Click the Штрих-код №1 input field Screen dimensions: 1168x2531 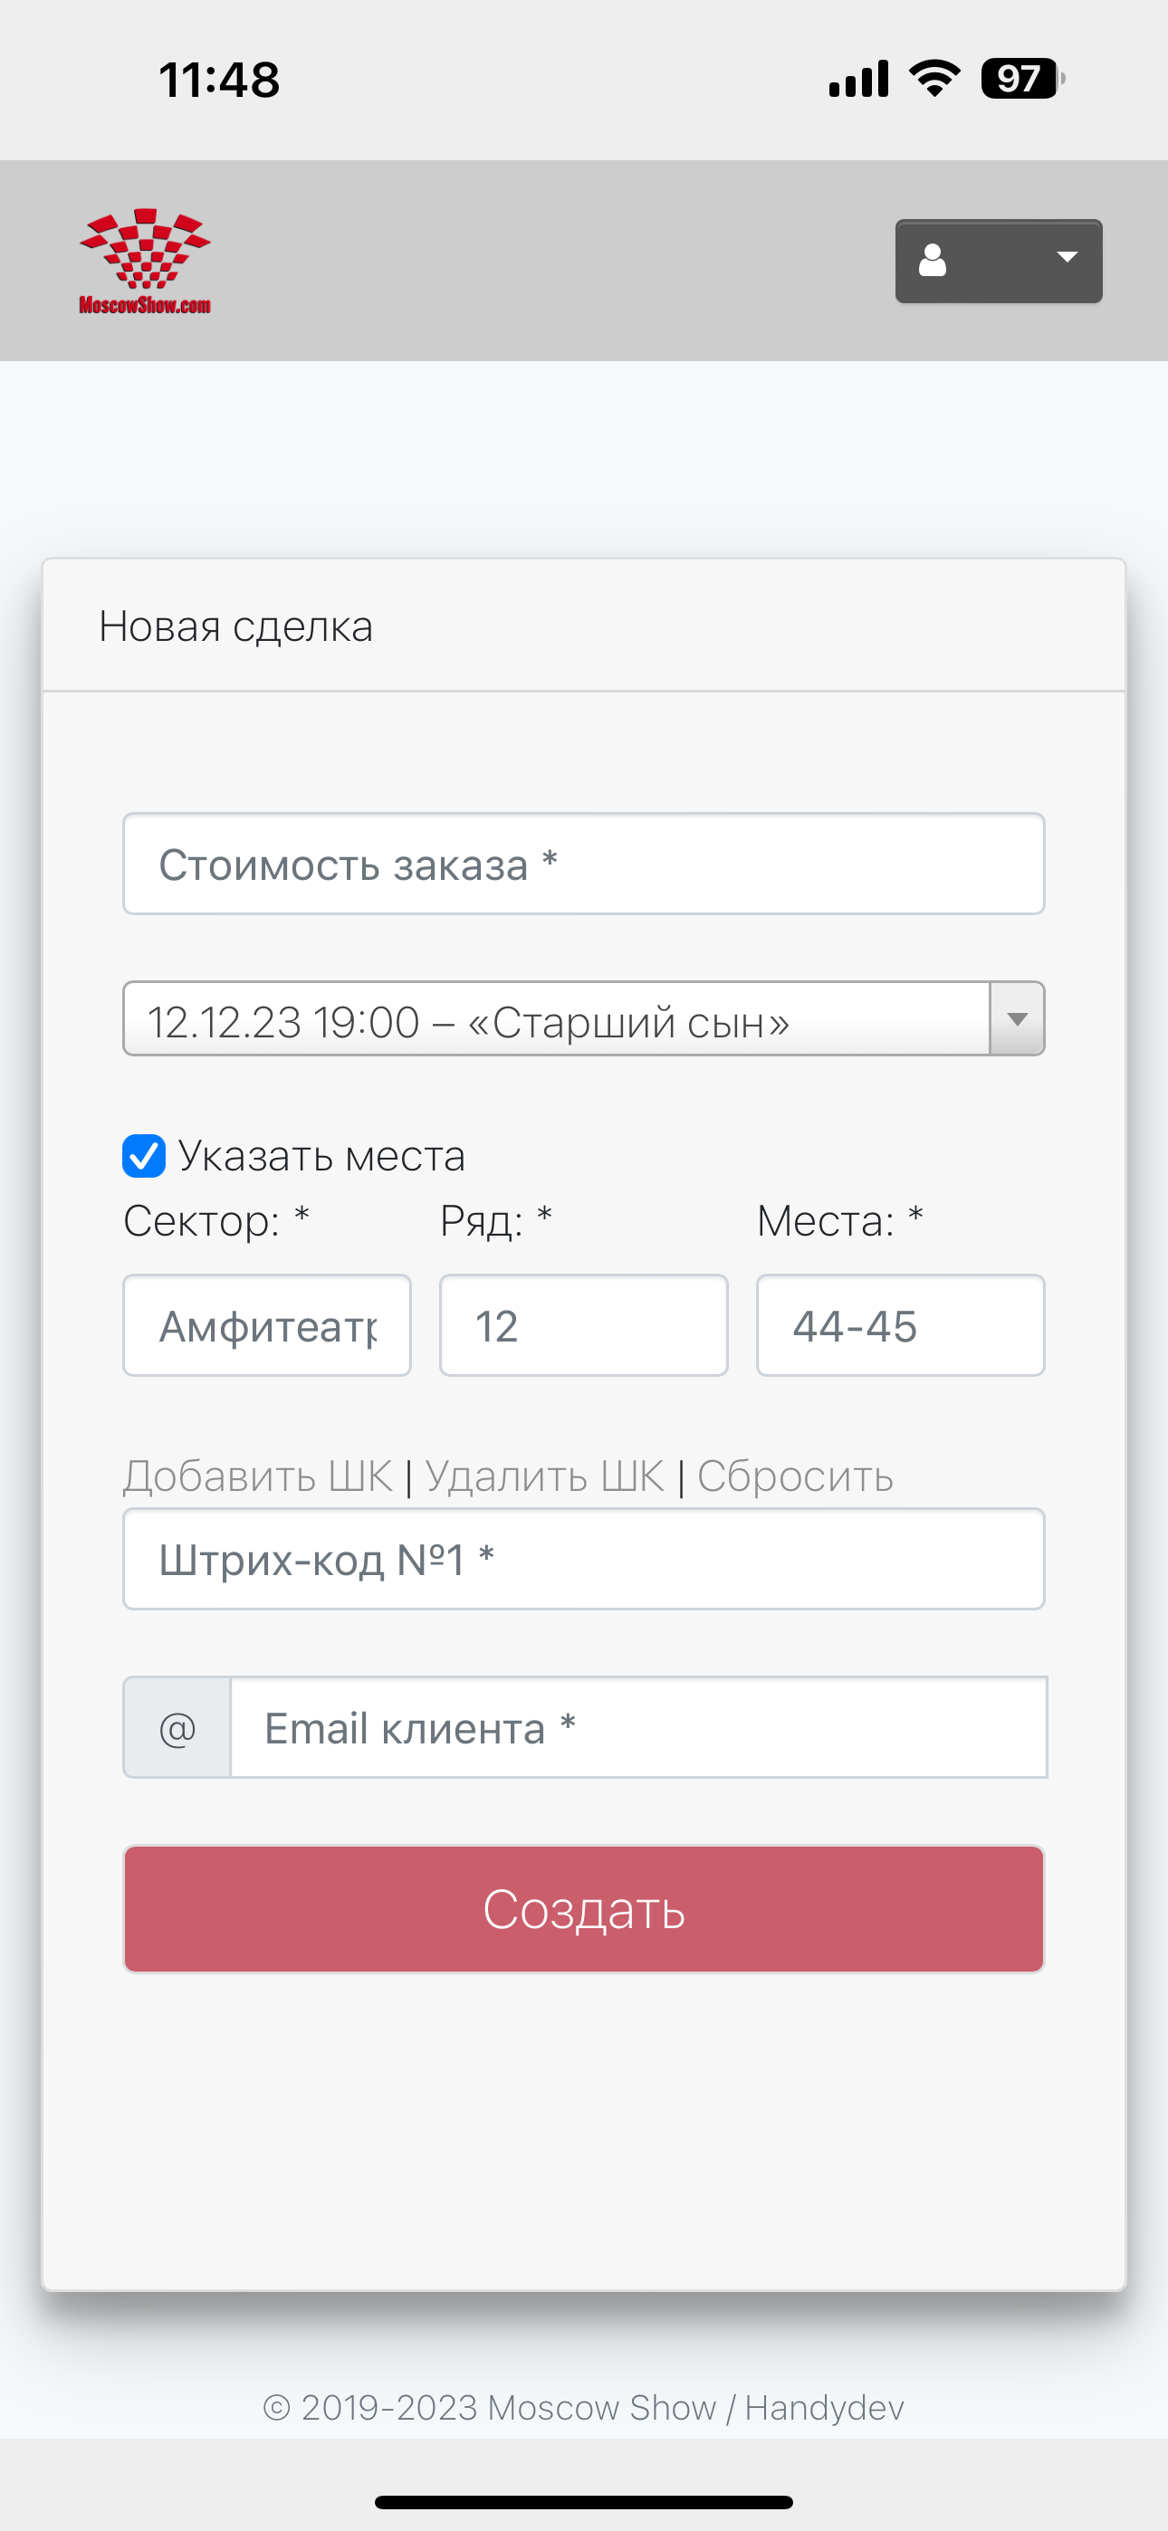pyautogui.click(x=583, y=1560)
